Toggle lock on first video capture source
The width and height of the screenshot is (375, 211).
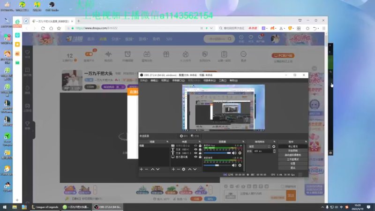(x=200, y=145)
